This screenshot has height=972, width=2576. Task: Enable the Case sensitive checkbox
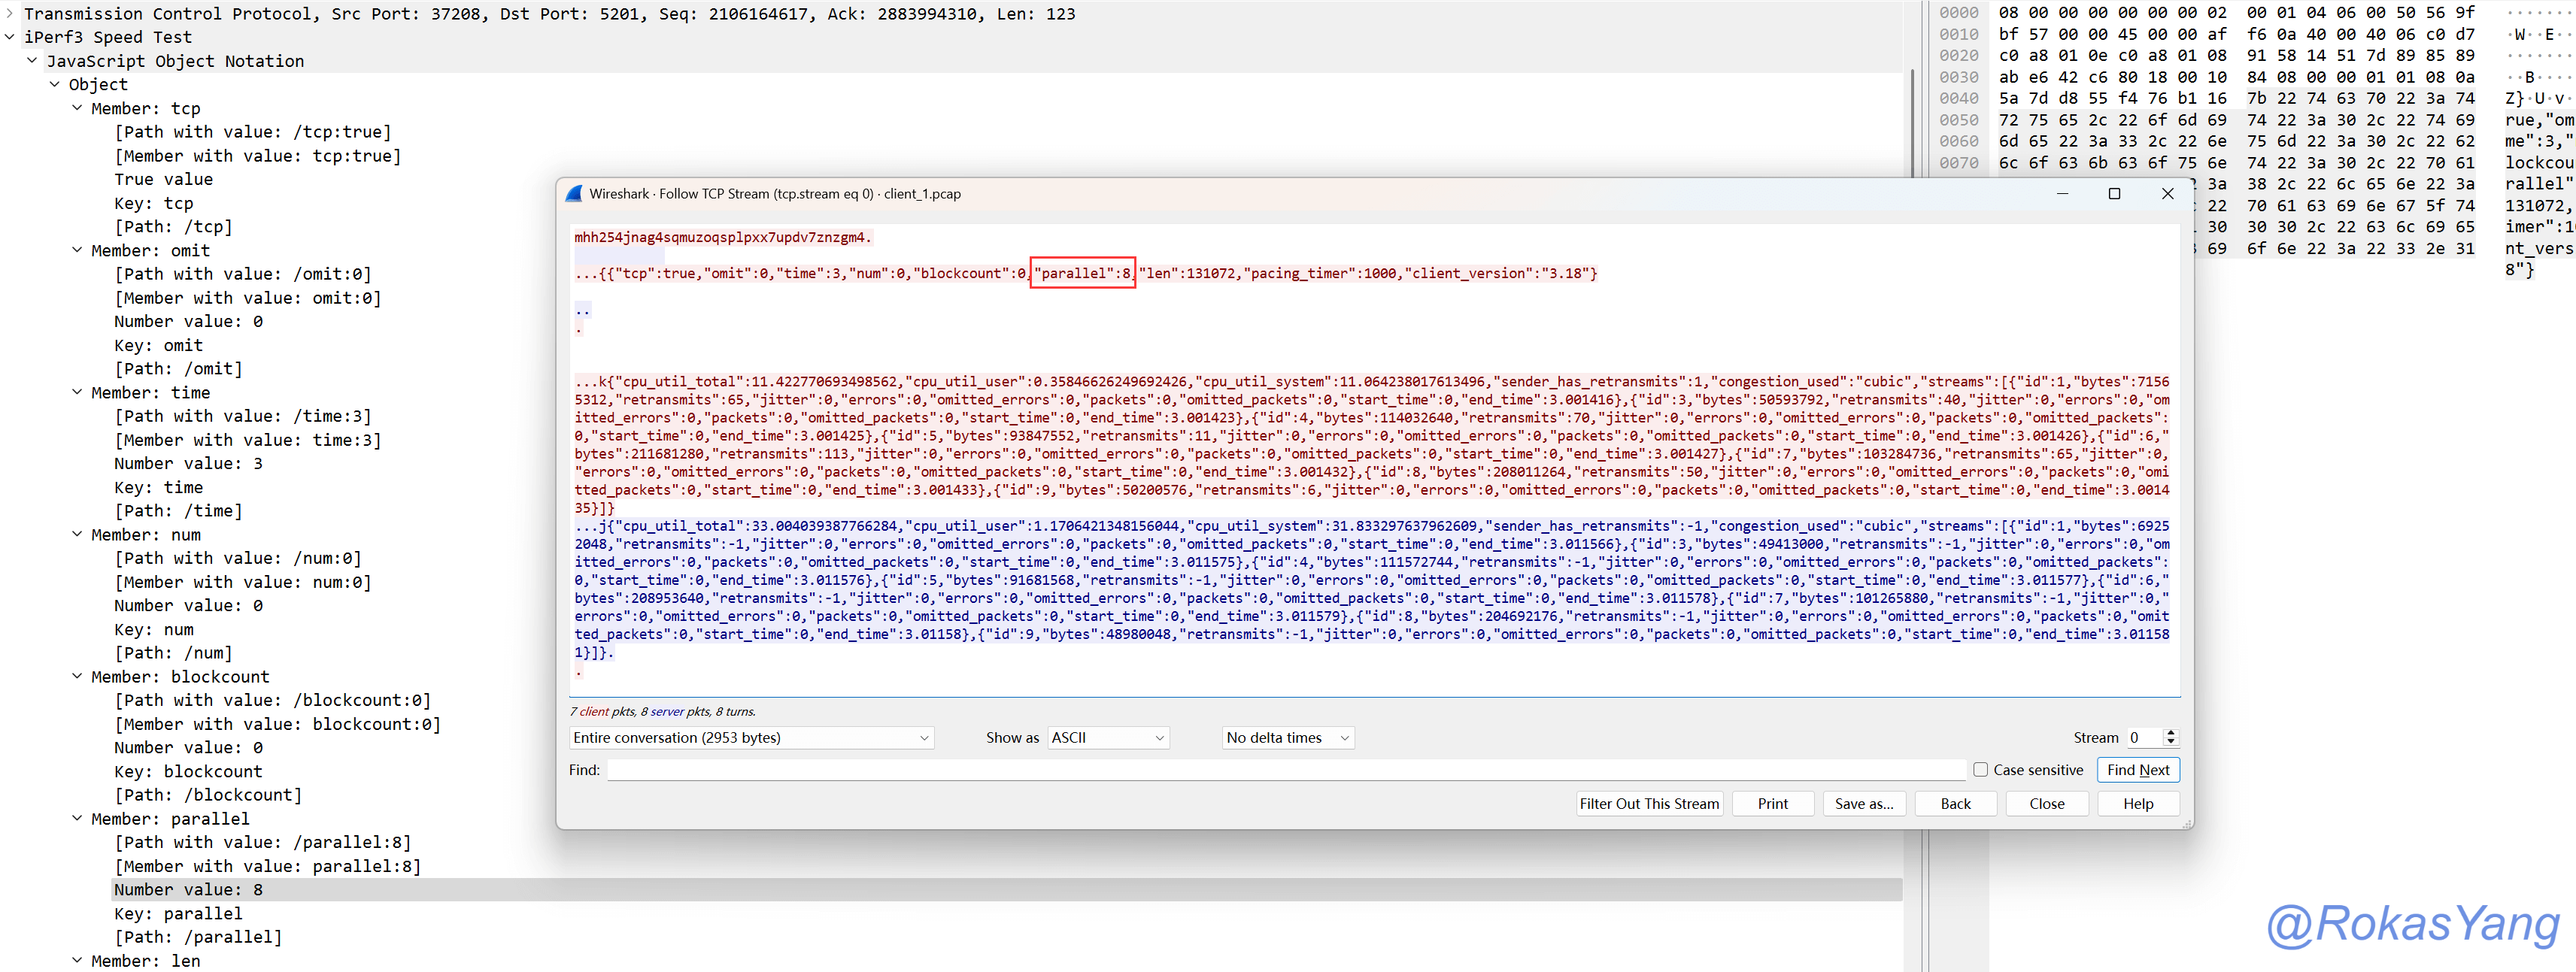(1980, 769)
